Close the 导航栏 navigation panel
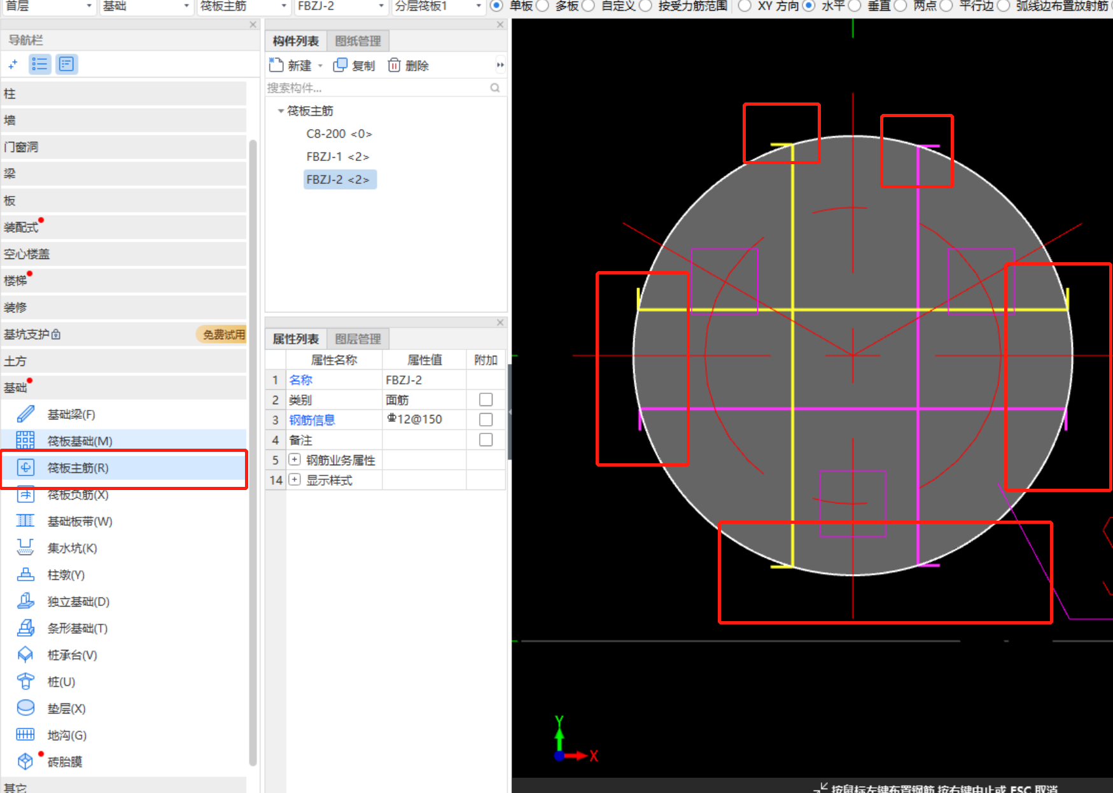 click(253, 24)
